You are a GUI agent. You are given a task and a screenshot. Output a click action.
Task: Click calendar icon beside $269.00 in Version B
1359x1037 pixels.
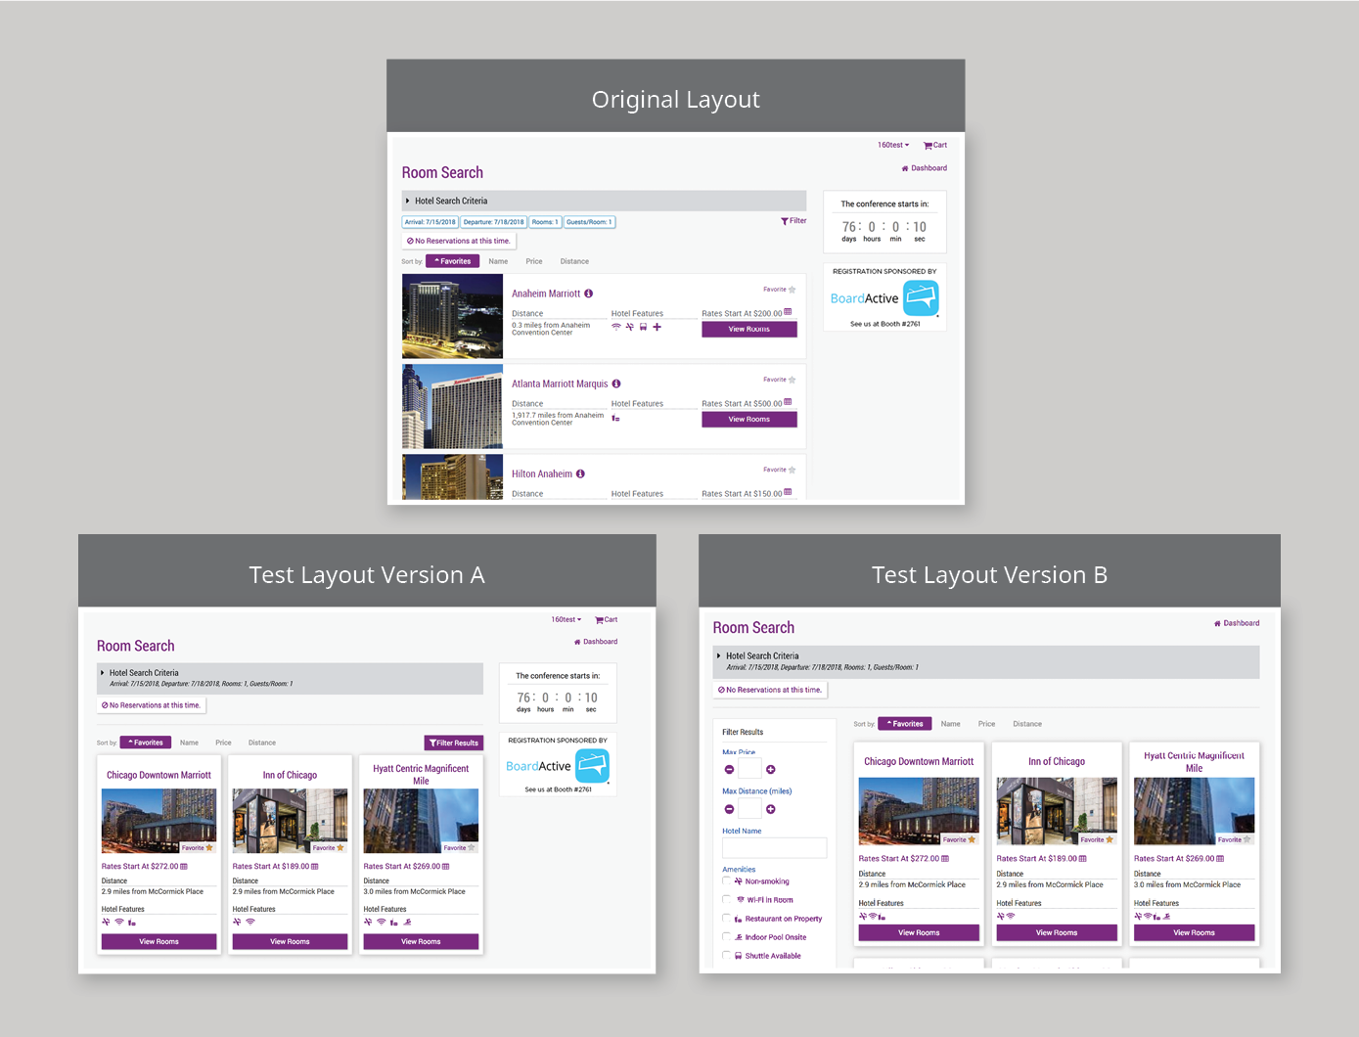(x=1220, y=858)
